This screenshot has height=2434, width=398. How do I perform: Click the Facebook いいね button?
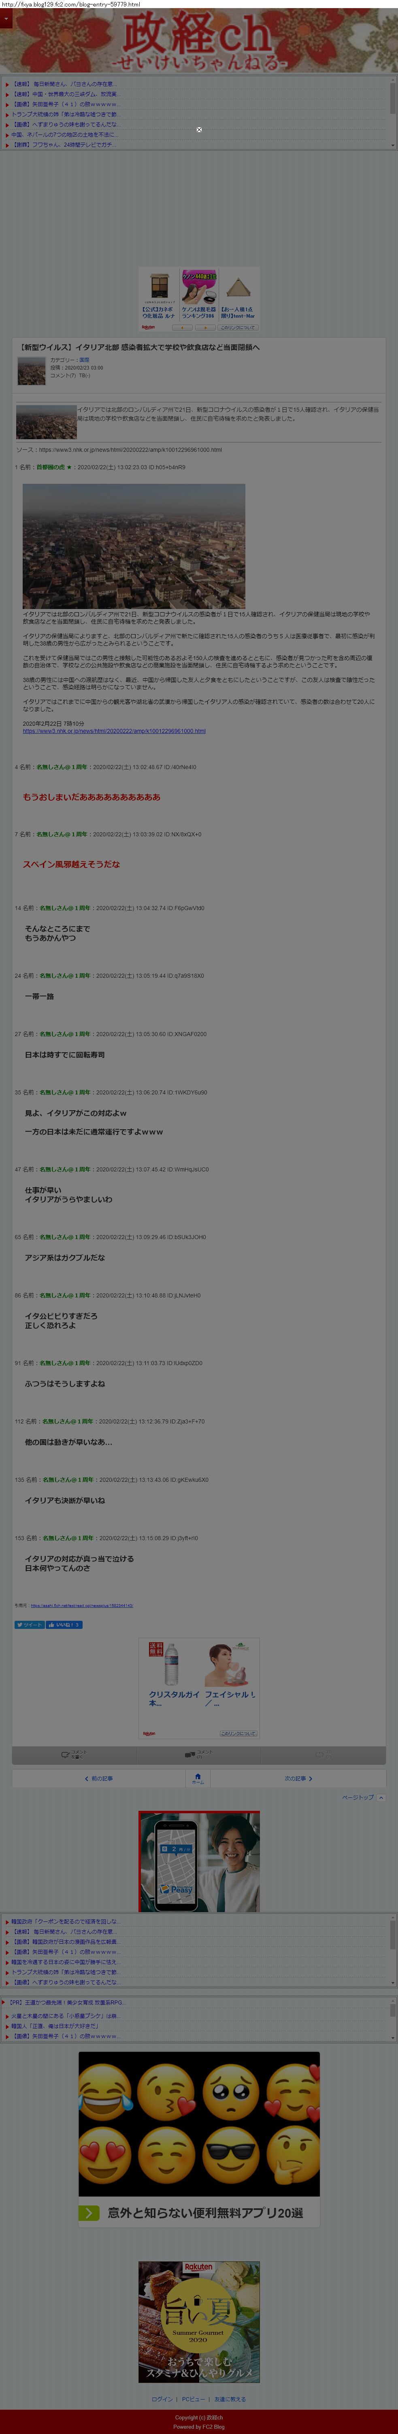[64, 1625]
